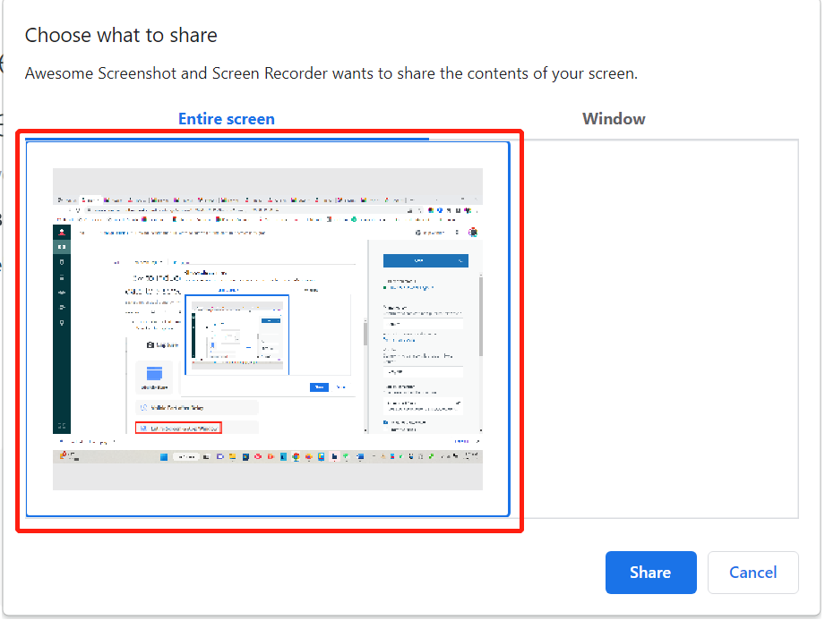Click the red top icon in preview's dark sidebar

[62, 233]
